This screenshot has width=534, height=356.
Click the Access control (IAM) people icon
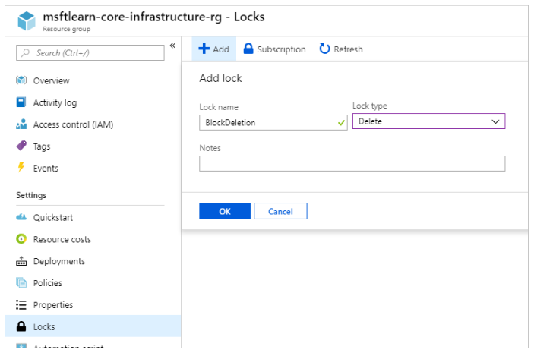point(21,124)
